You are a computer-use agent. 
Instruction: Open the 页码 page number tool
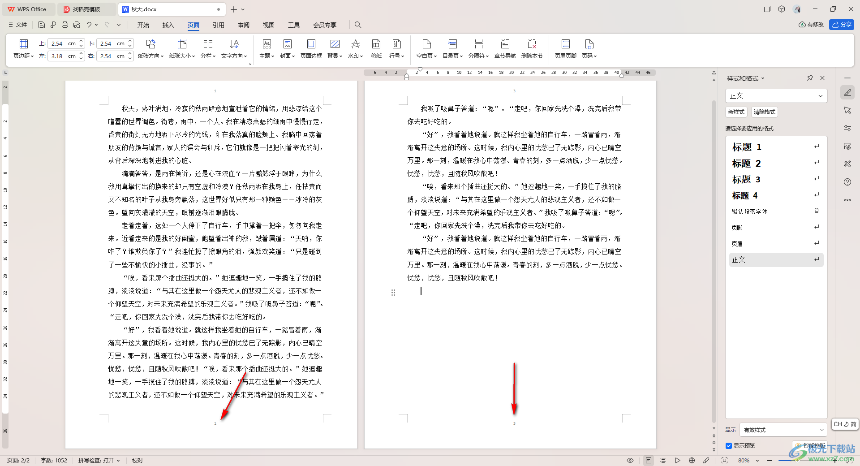pos(589,49)
